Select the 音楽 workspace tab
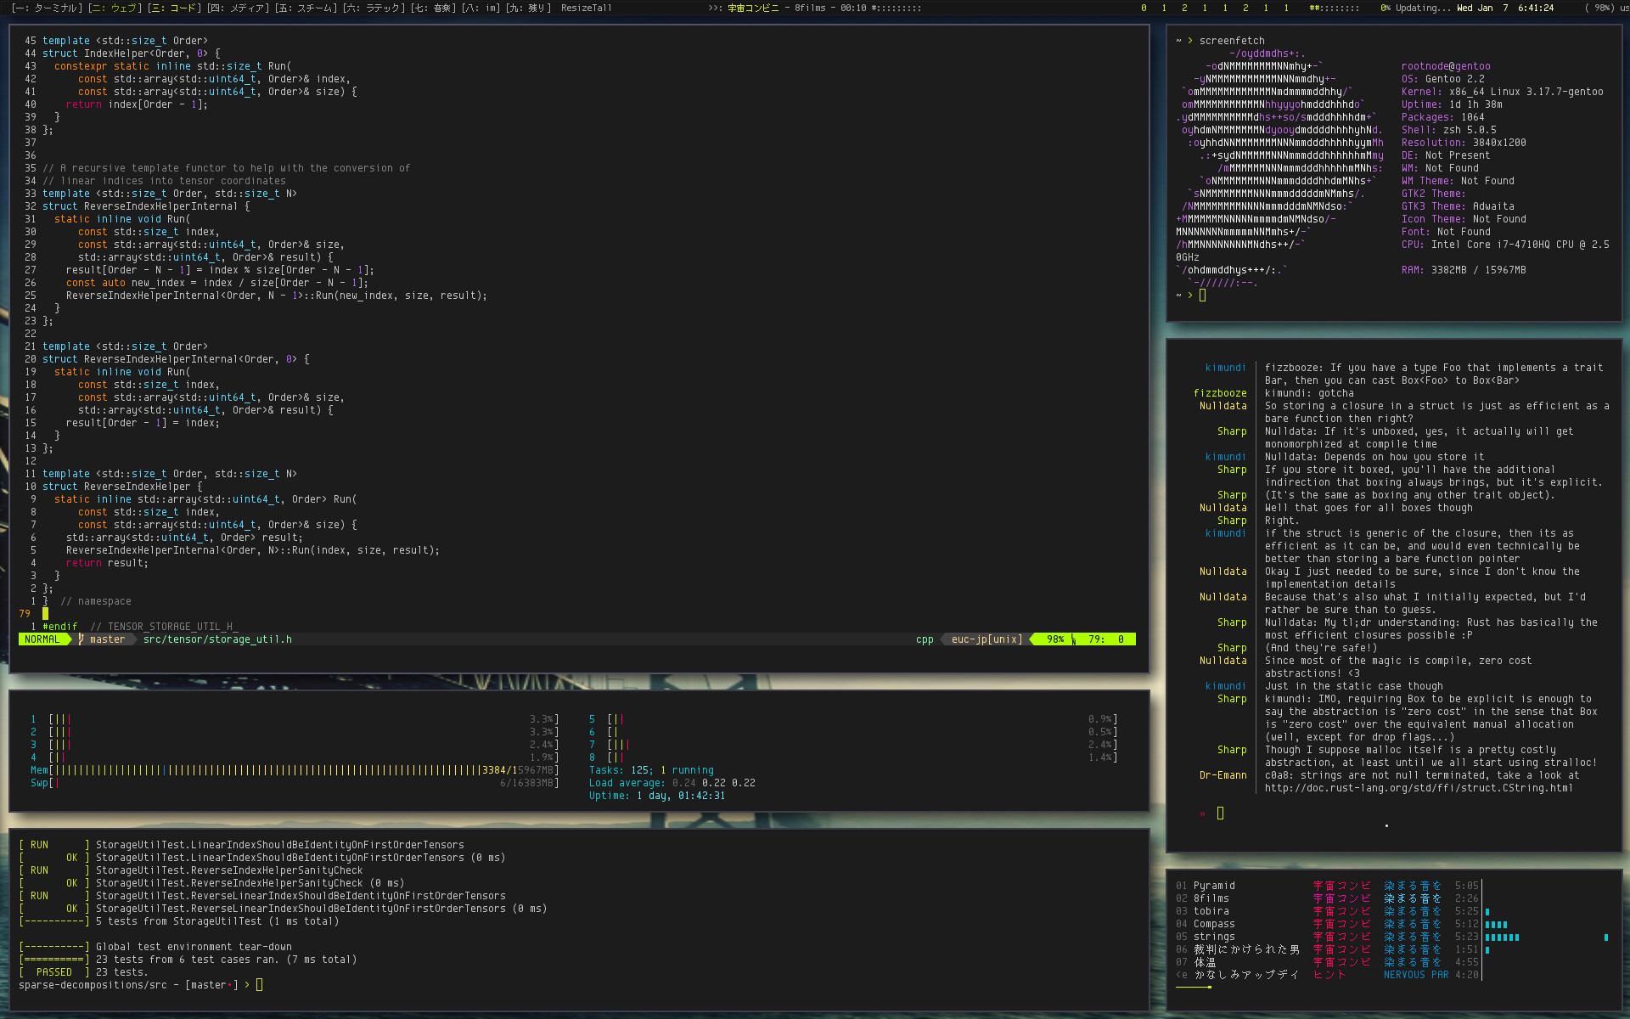Screen dimensions: 1630x1019 click(x=432, y=8)
